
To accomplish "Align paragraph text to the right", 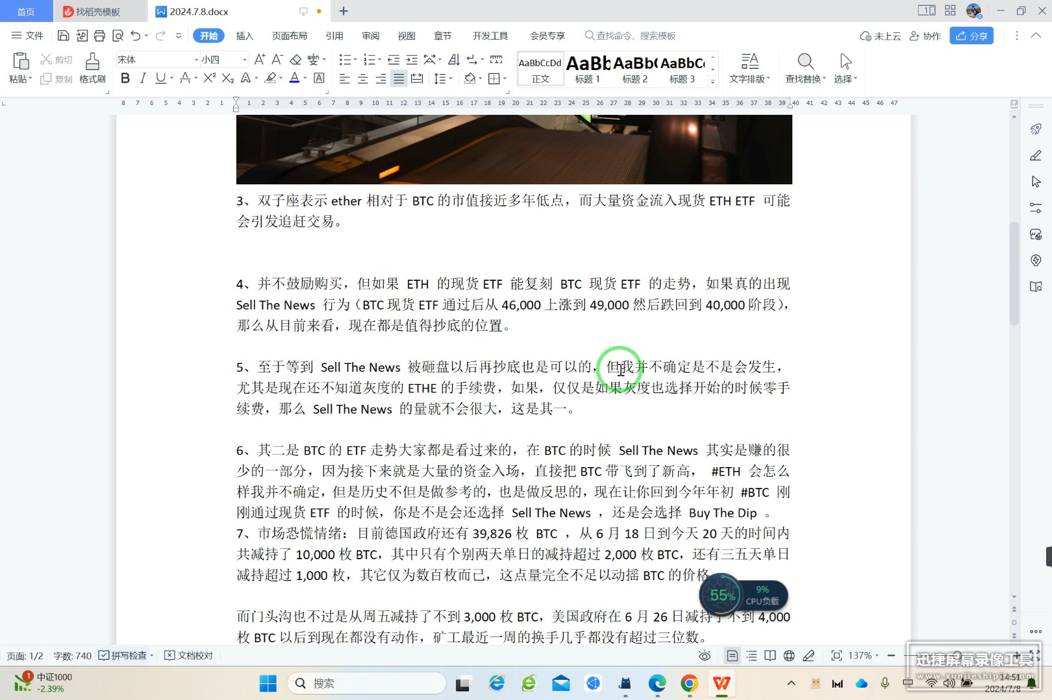I will (x=381, y=78).
